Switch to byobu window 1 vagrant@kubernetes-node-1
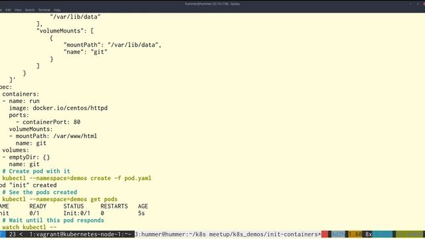 pos(80,234)
